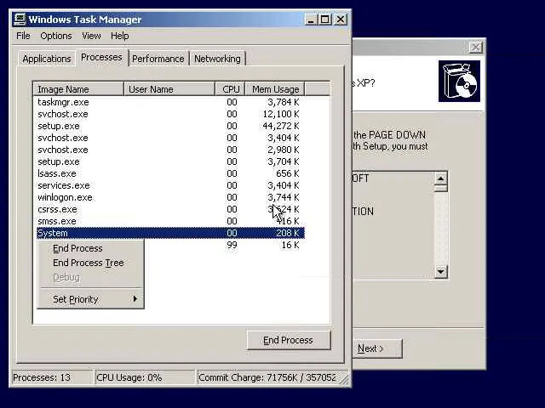Viewport: 545px width, 408px height.
Task: Click the 99 CPU value in last row
Action: click(x=232, y=245)
